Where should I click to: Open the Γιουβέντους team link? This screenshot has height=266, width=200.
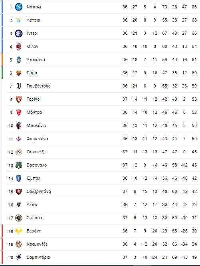(38, 86)
